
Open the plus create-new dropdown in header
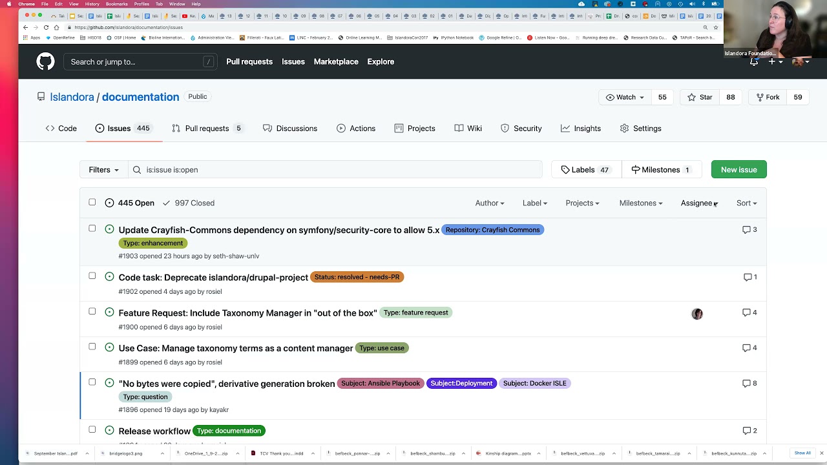tap(775, 62)
